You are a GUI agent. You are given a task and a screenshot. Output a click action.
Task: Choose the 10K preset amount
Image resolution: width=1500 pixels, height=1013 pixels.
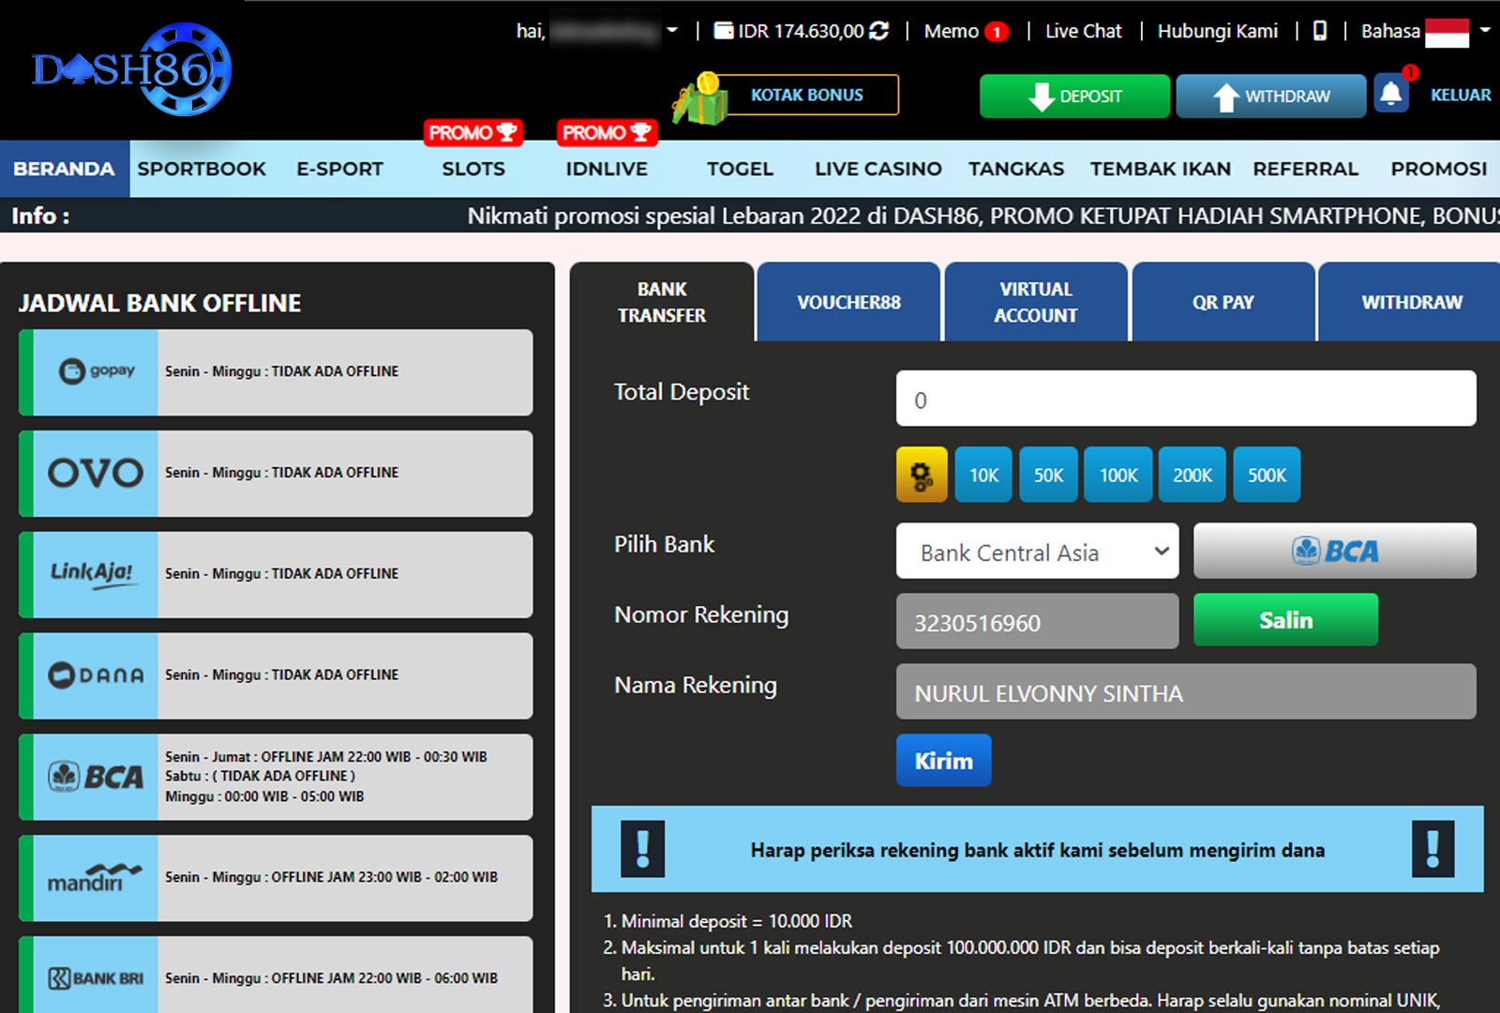[983, 475]
